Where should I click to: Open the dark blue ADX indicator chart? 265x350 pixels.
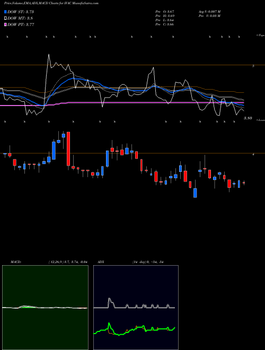pyautogui.click(x=136, y=308)
